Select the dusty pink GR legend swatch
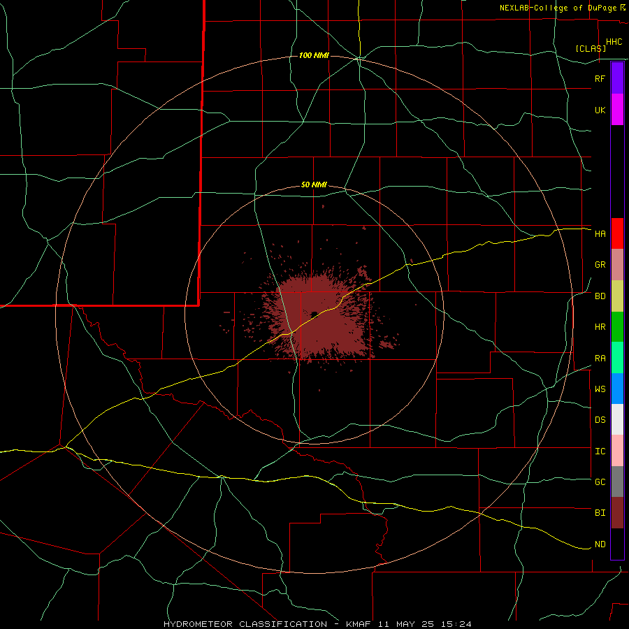629x629 pixels. coord(617,264)
